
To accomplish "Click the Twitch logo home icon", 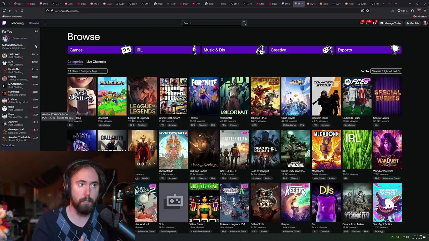I will [4, 23].
